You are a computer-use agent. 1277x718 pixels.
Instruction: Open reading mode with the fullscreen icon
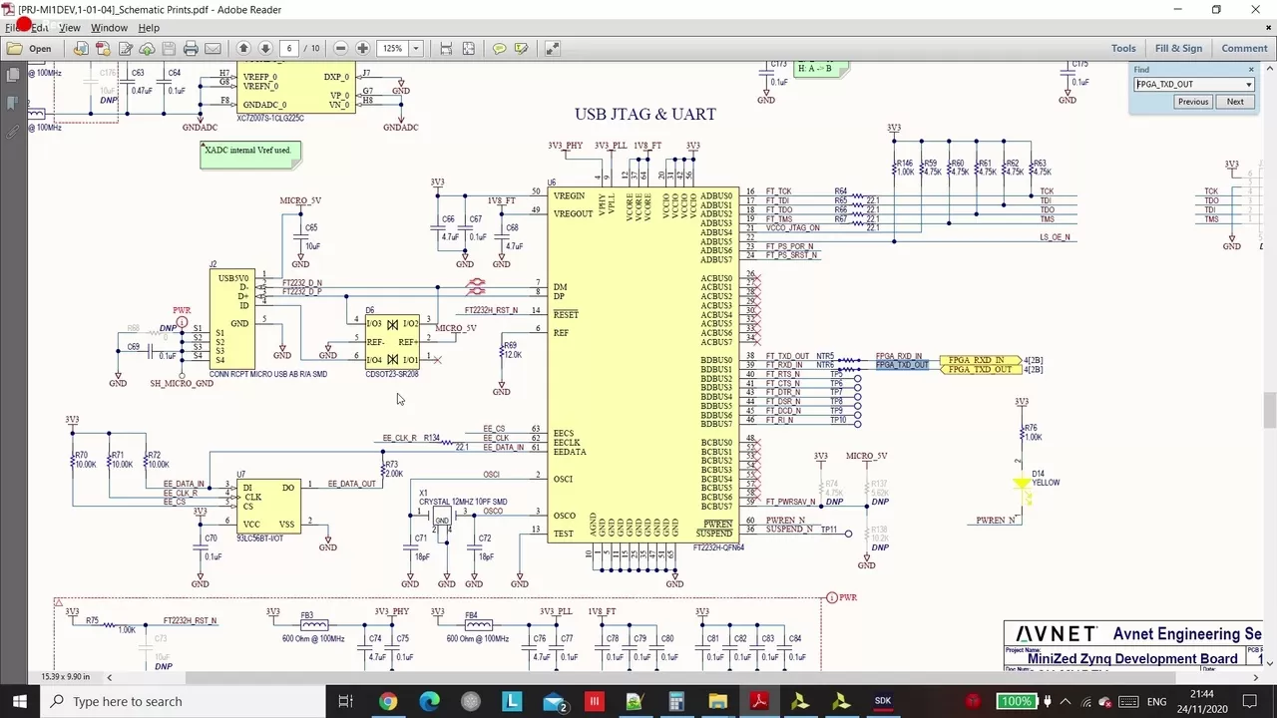click(x=552, y=48)
